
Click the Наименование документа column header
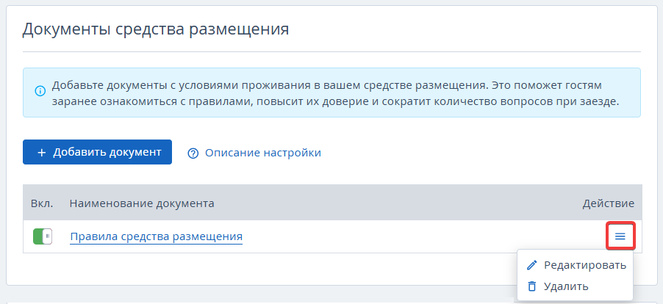(142, 203)
